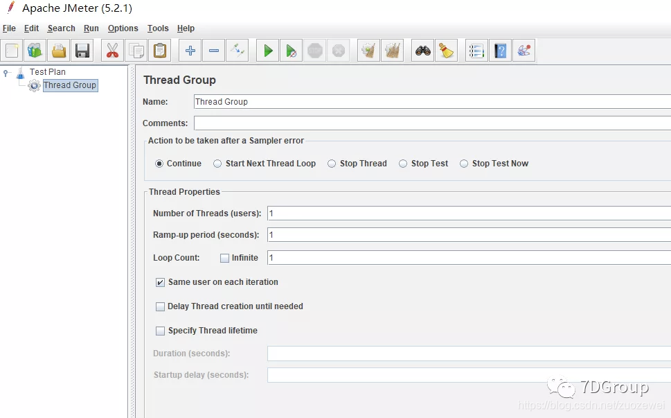The image size is (671, 418).
Task: Open the Help menu
Action: point(186,28)
